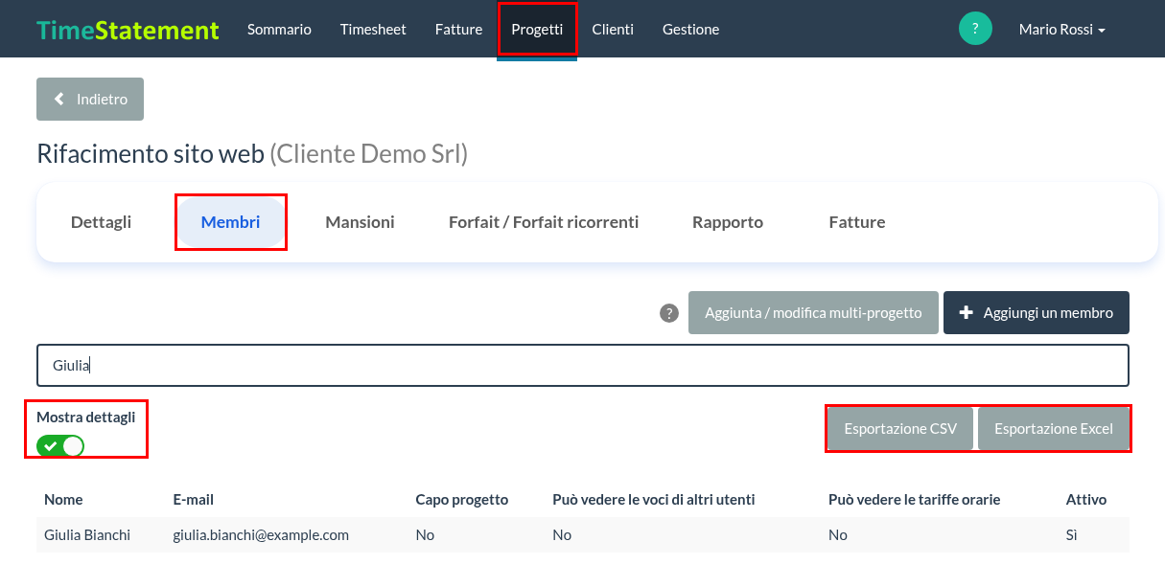Open the Gestione menu item
The width and height of the screenshot is (1165, 587).
(x=690, y=30)
